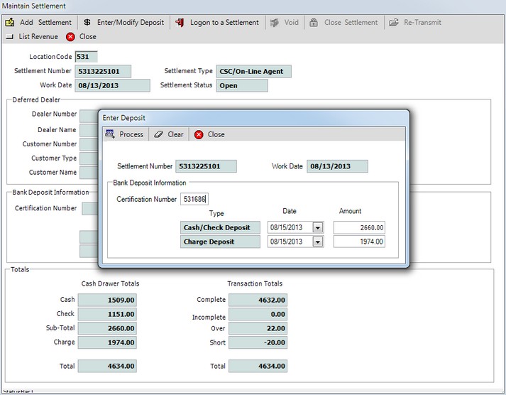Click Settlement Number field in Enter Deposit dialog
The height and width of the screenshot is (395, 506).
[206, 166]
